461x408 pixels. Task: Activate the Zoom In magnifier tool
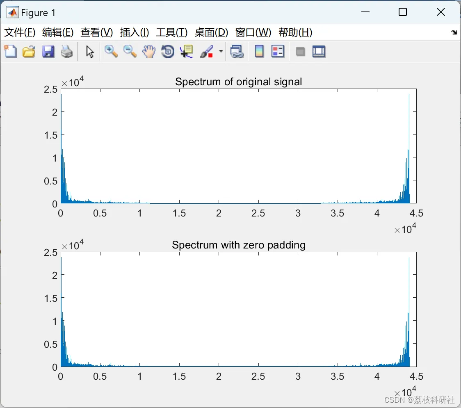pos(111,51)
